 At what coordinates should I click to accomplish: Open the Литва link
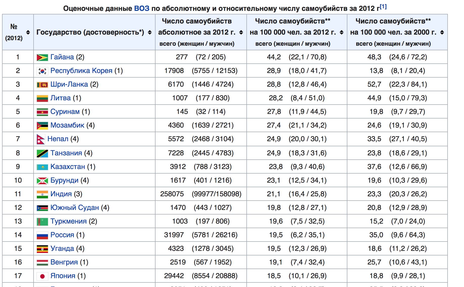click(x=61, y=98)
